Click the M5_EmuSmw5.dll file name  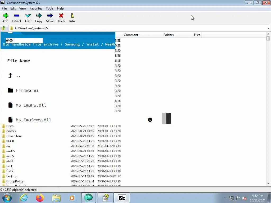click(x=34, y=120)
